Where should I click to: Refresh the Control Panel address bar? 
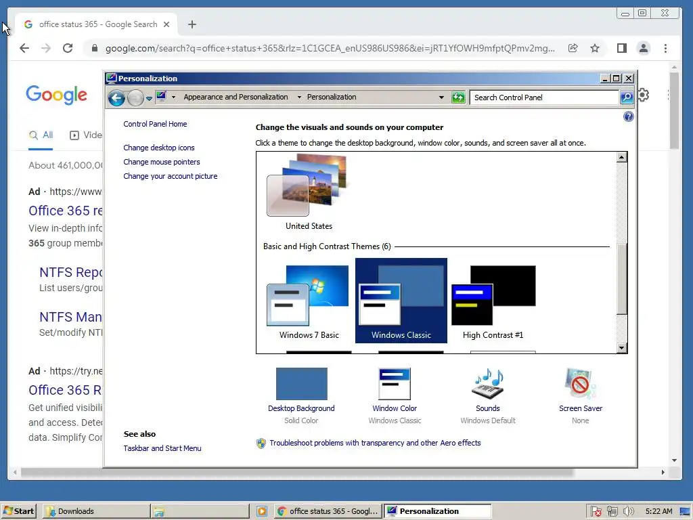pyautogui.click(x=458, y=97)
